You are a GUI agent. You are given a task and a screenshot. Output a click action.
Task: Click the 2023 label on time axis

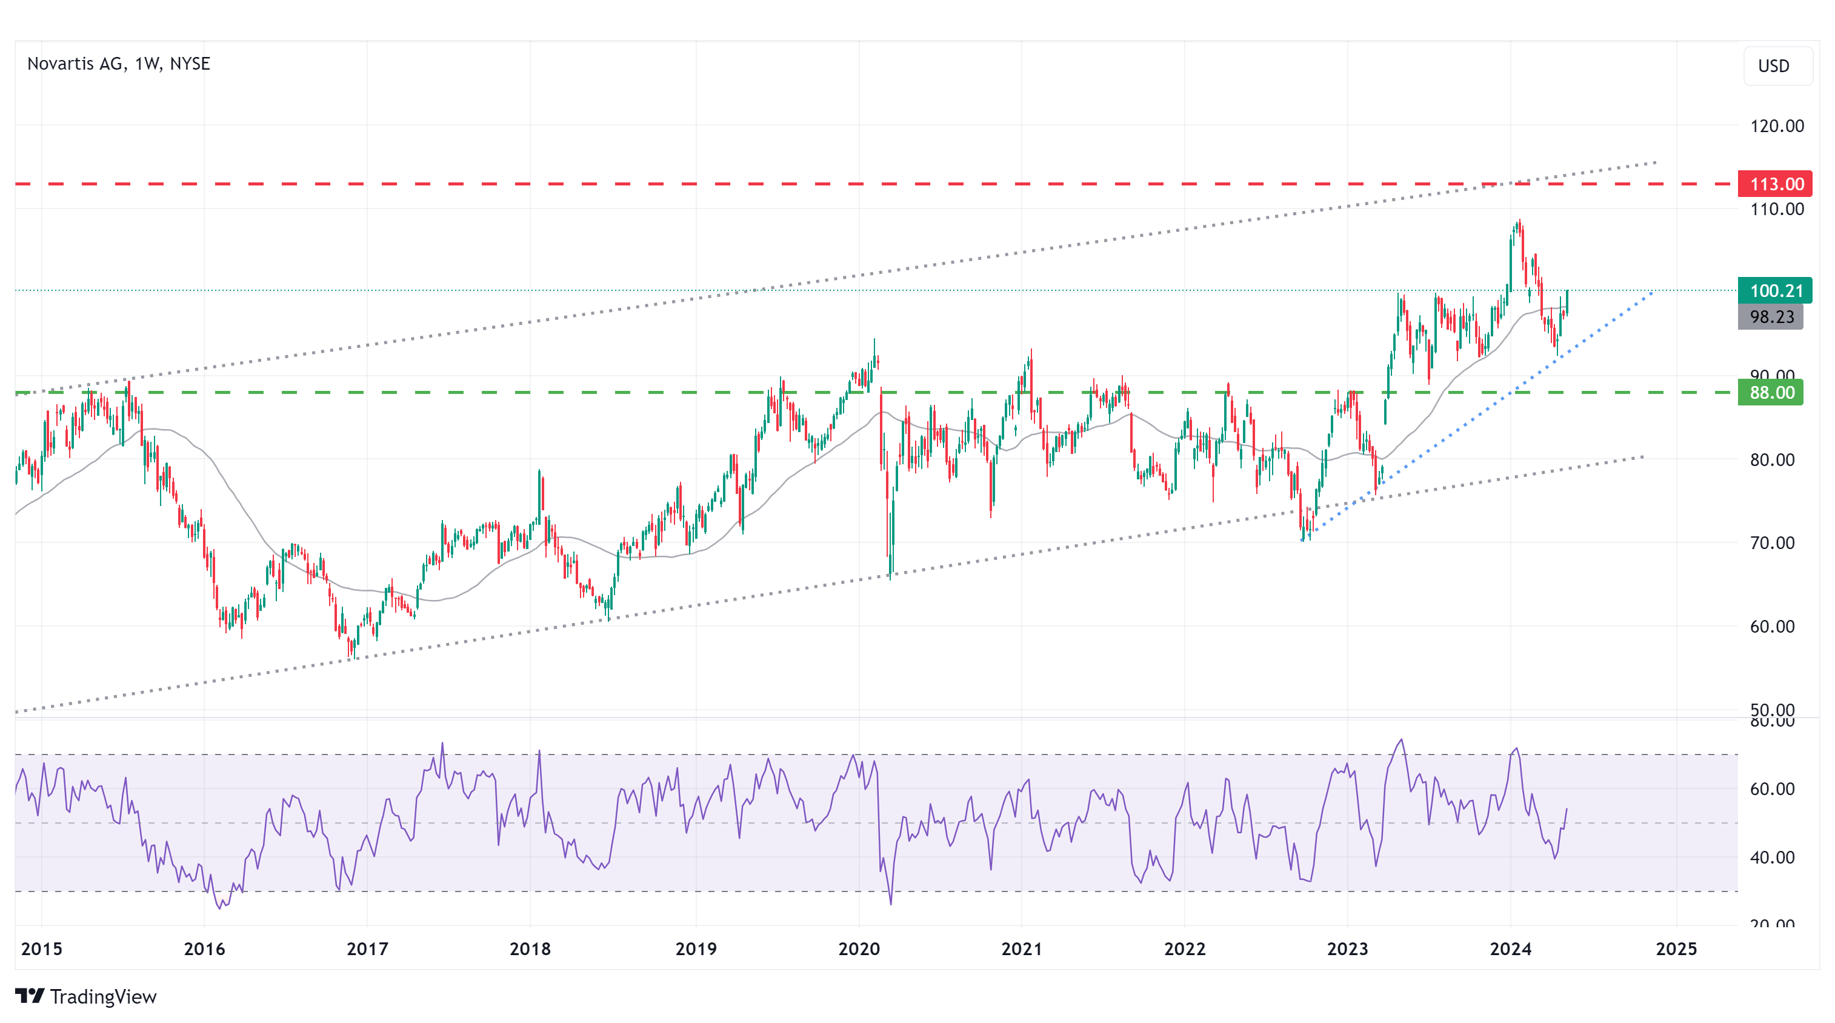[1348, 949]
